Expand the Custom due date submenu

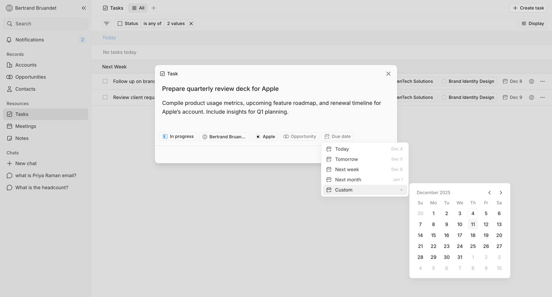[x=365, y=190]
